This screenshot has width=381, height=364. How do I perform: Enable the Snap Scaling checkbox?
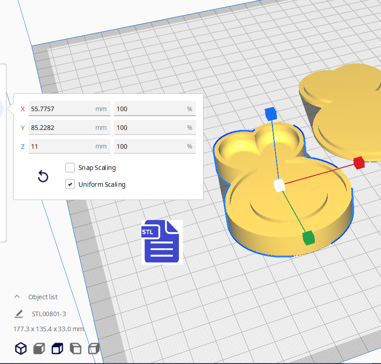click(x=70, y=168)
